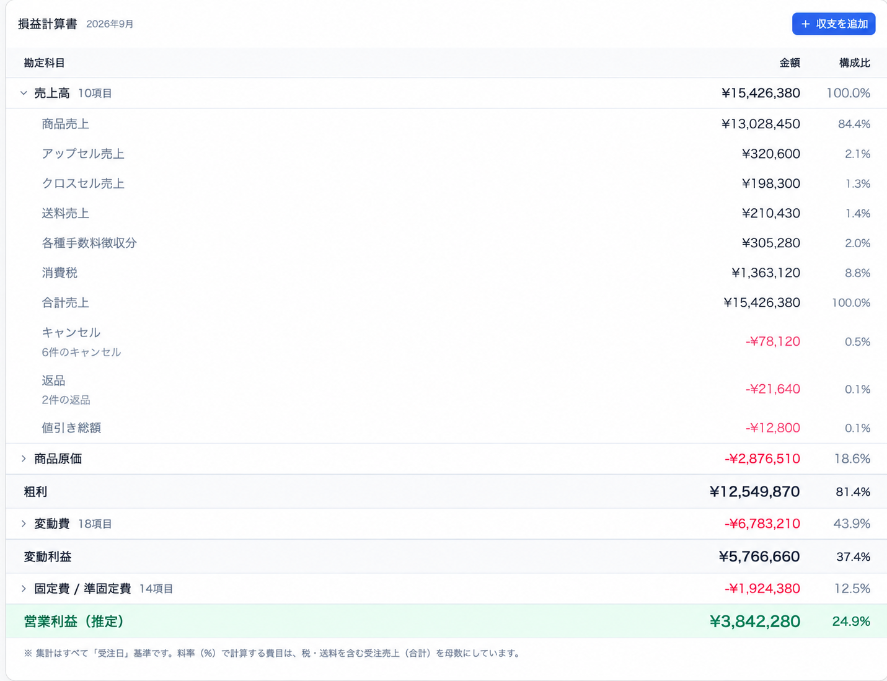Click the ¥305,280 amount
Image resolution: width=887 pixels, height=681 pixels.
(771, 243)
